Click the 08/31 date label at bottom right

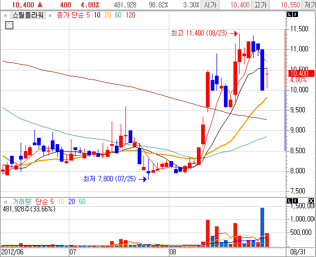[x=298, y=252]
